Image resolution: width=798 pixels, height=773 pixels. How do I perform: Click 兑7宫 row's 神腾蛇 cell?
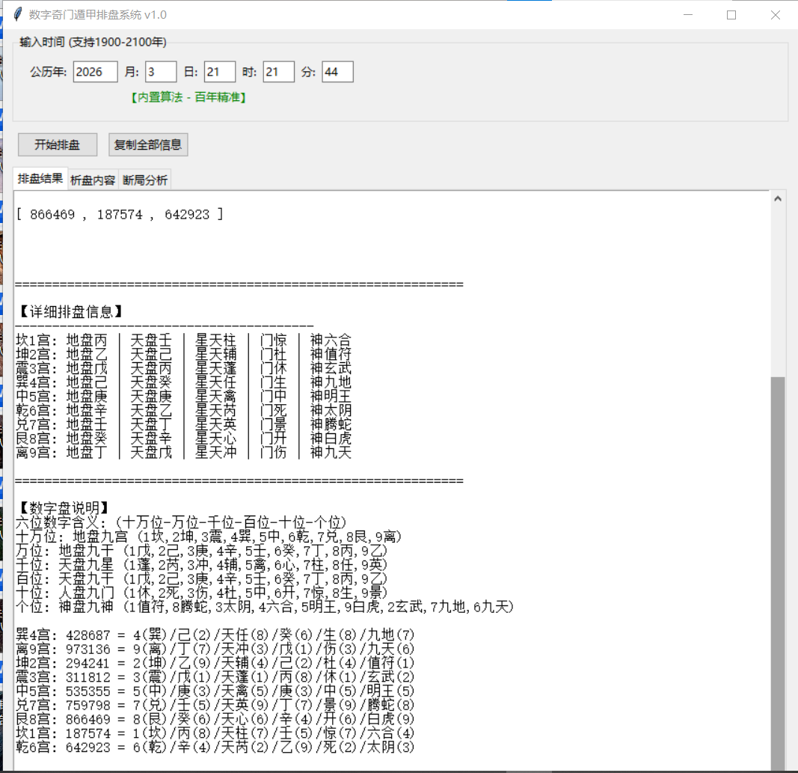[x=331, y=424]
